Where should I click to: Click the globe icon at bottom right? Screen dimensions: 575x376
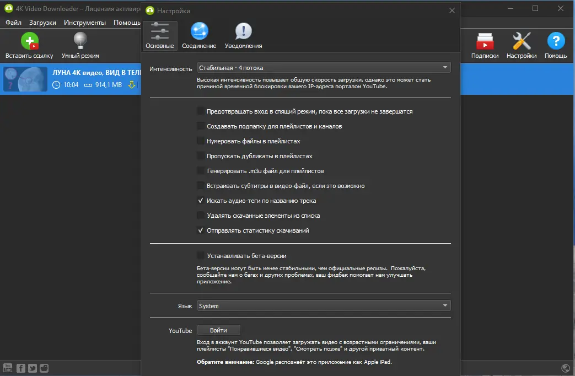pos(566,368)
